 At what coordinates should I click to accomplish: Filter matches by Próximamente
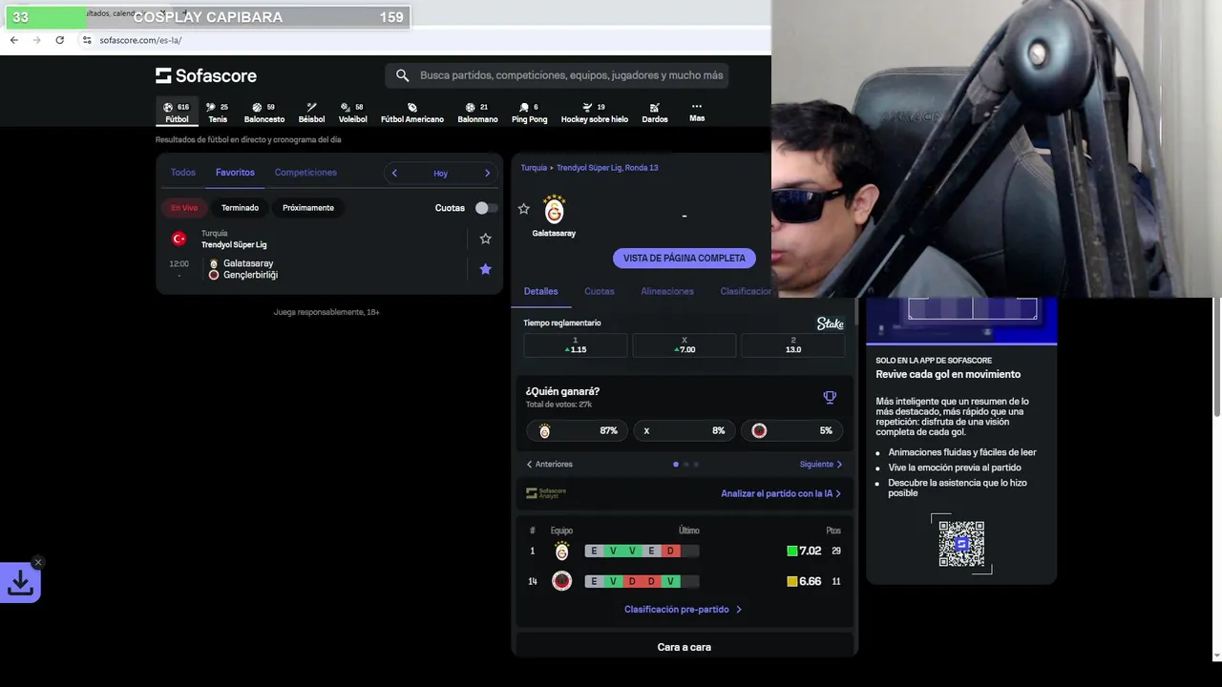point(308,208)
